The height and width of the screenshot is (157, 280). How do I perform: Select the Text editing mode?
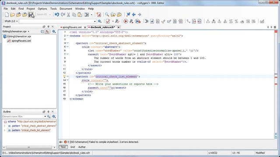[63, 147]
